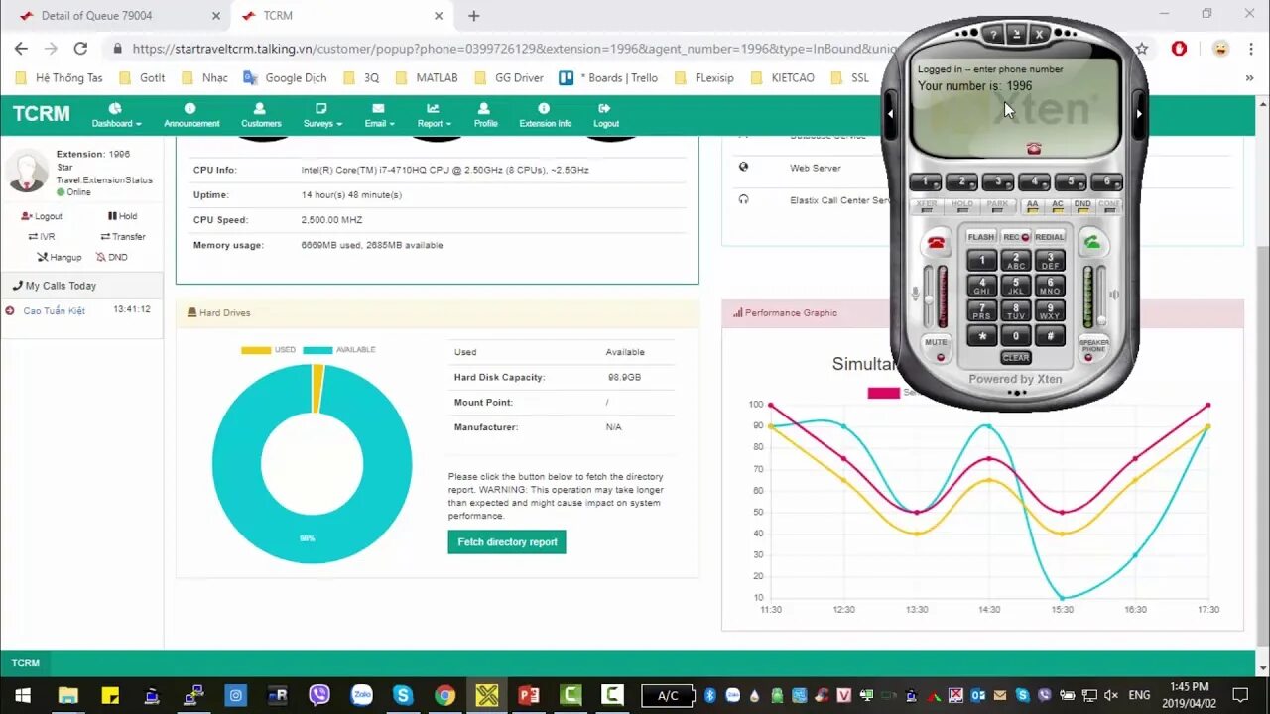Viewport: 1270px width, 714px height.
Task: Toggle REC recording on the softphone
Action: point(1016,237)
